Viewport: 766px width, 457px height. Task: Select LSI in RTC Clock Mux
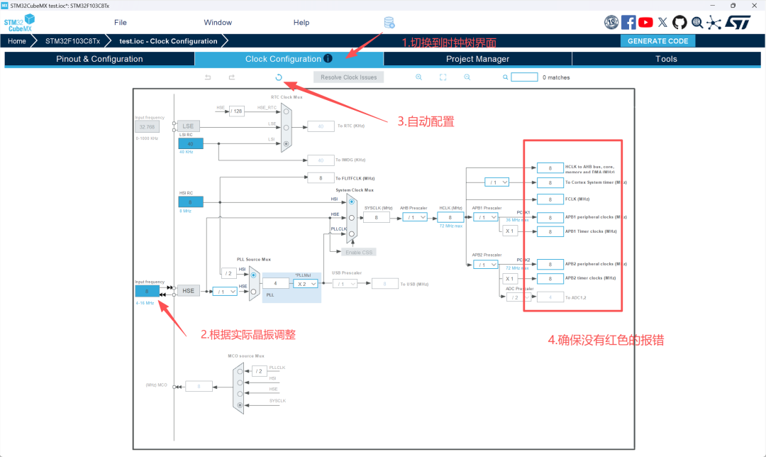click(x=286, y=143)
